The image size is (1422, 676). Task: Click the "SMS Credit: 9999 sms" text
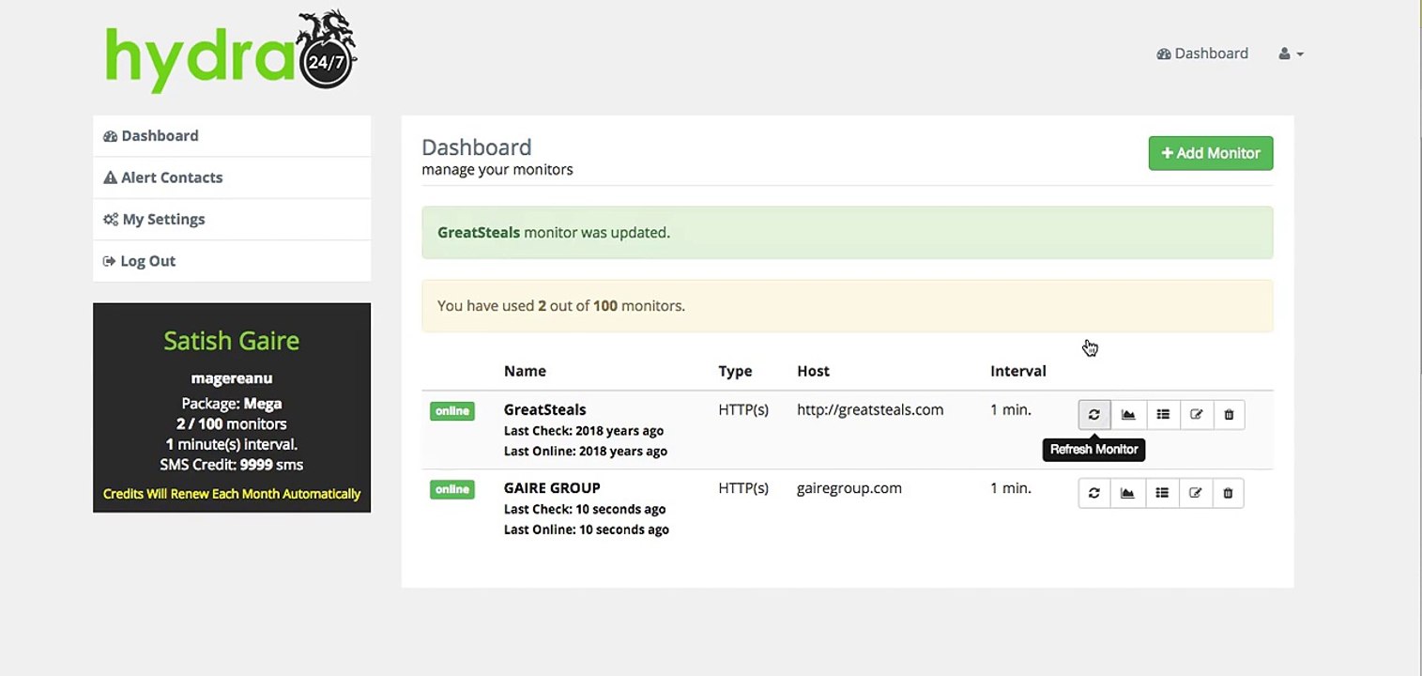tap(232, 465)
